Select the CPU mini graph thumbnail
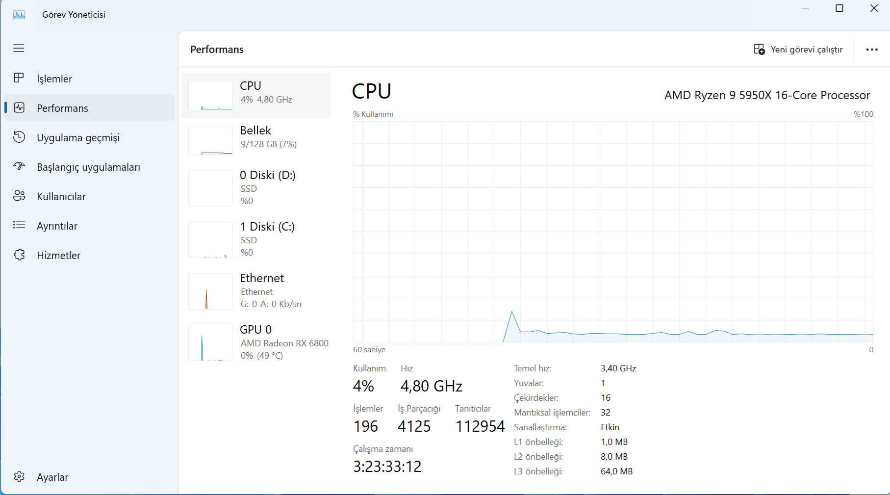This screenshot has height=495, width=890. tap(210, 96)
